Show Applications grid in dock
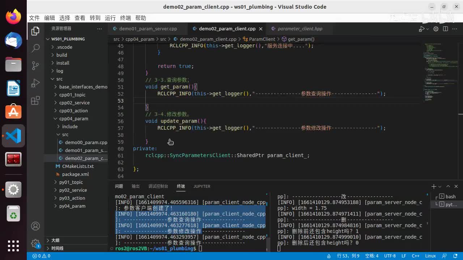Screen dimensions: 463x260 pyautogui.click(x=13, y=246)
